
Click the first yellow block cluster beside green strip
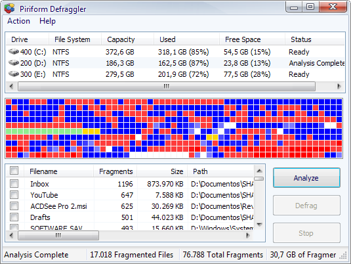tap(91, 131)
